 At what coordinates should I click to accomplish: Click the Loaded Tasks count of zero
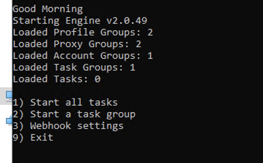[97, 79]
